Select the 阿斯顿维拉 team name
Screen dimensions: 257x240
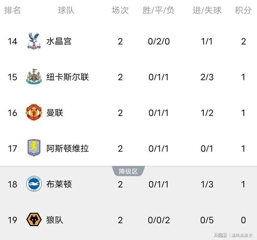pyautogui.click(x=67, y=148)
